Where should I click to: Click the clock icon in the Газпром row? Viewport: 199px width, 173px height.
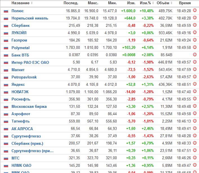click(195, 40)
